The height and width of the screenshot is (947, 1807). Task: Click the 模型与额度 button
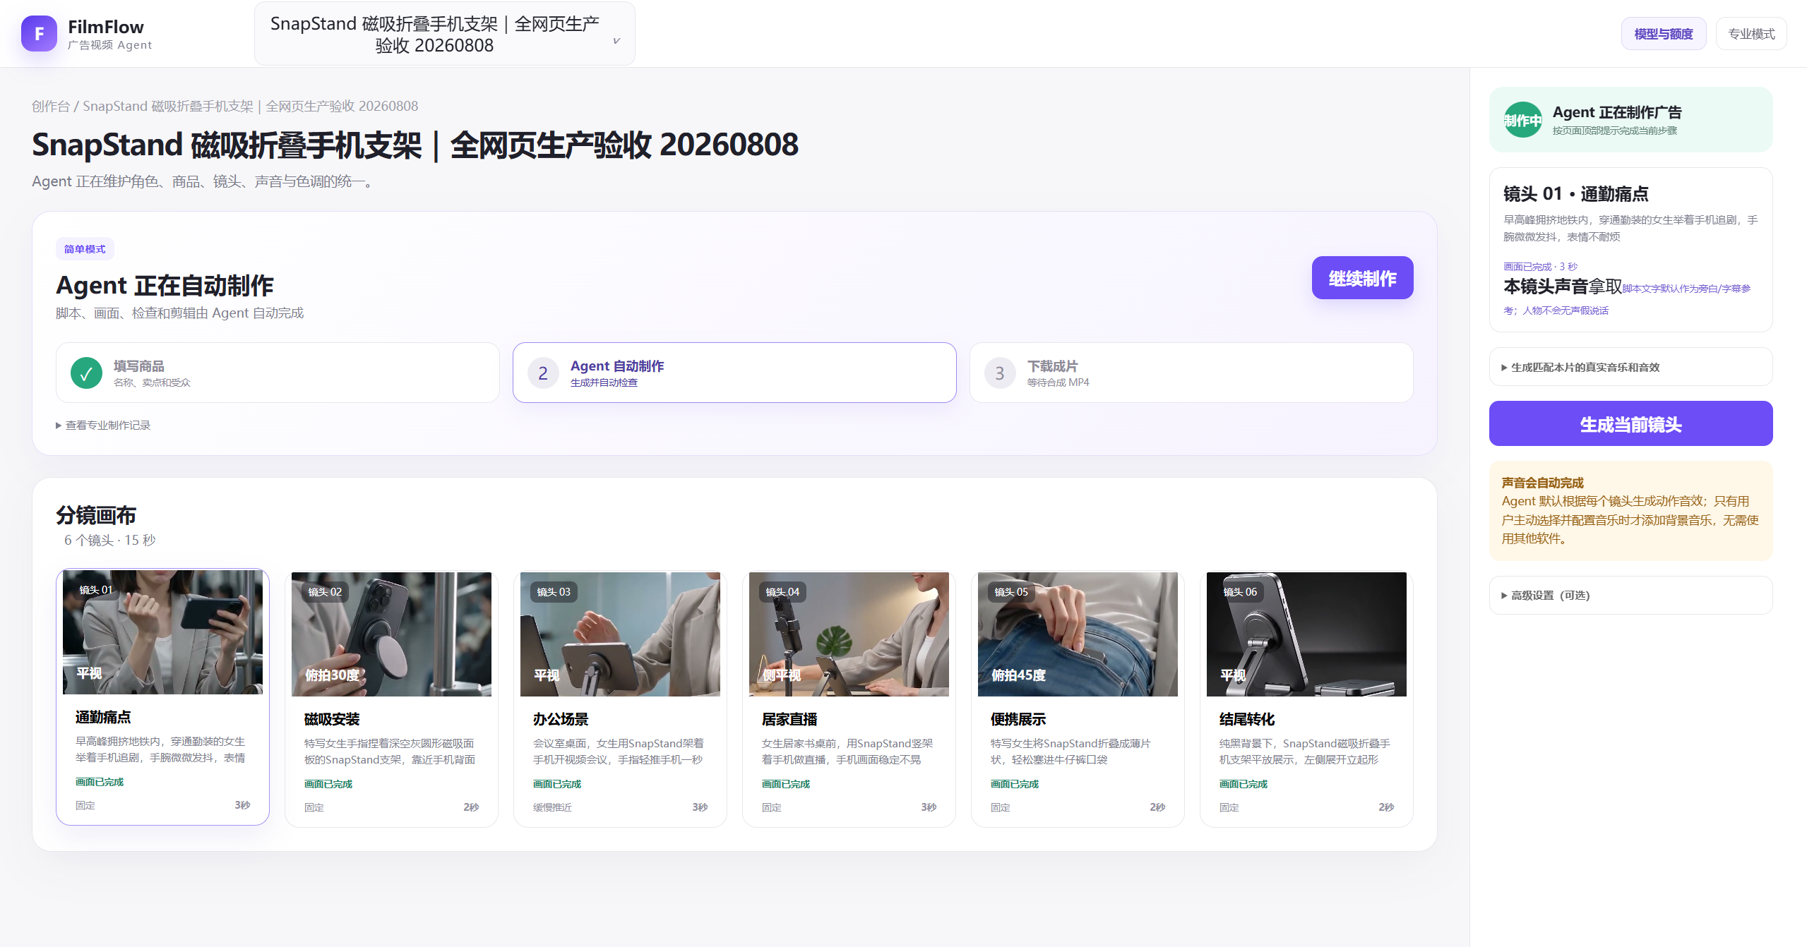[1664, 34]
